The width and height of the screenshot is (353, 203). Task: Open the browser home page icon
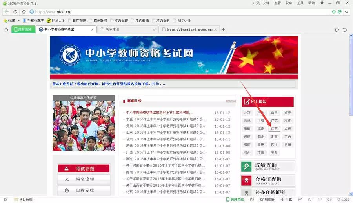point(24,12)
